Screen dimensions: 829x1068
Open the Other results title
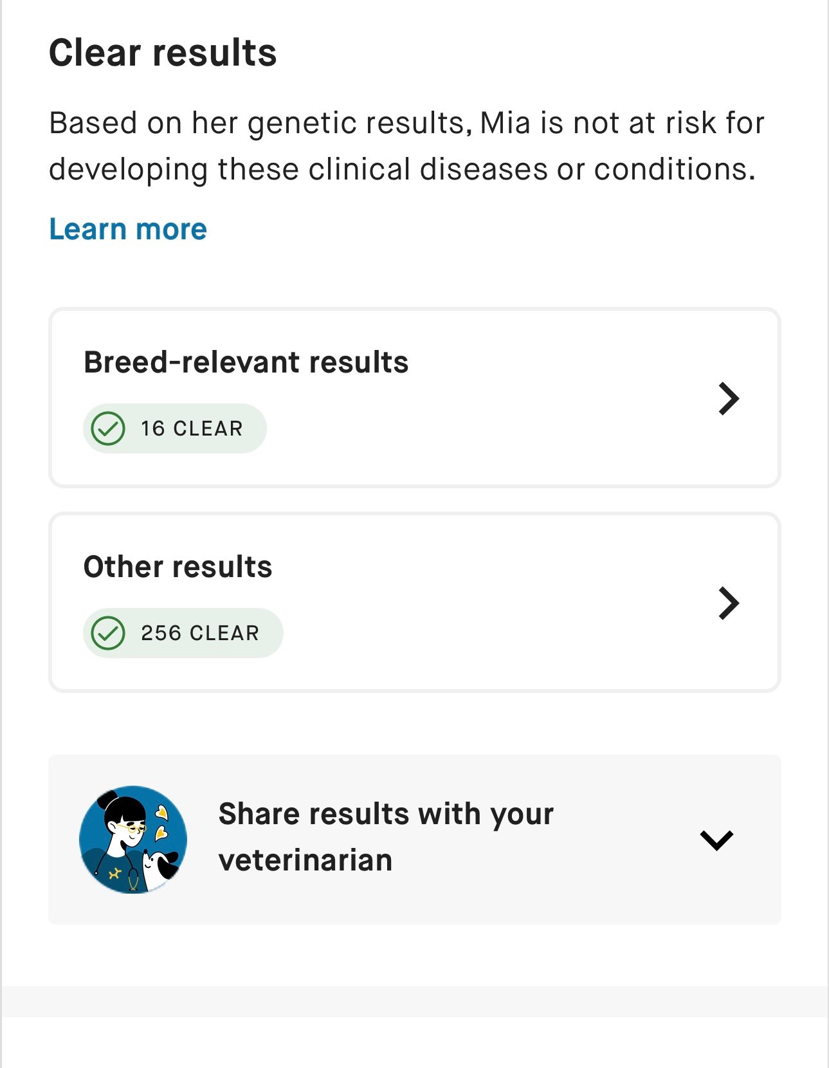pyautogui.click(x=178, y=567)
